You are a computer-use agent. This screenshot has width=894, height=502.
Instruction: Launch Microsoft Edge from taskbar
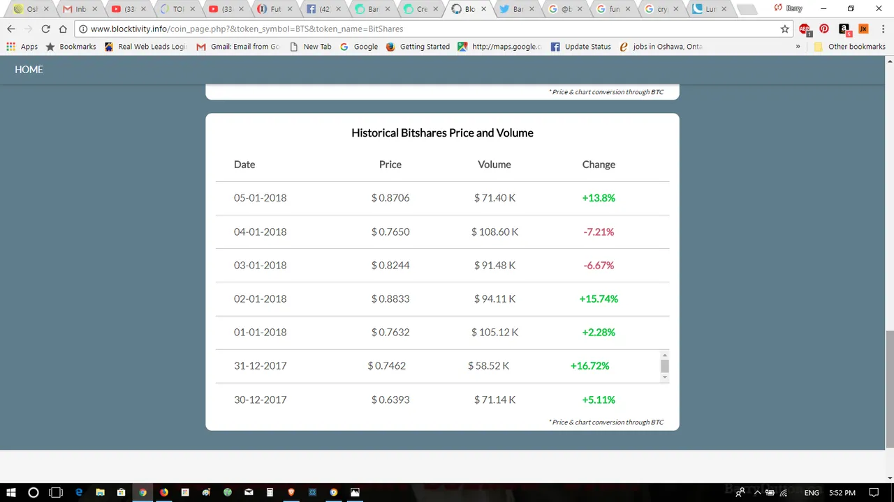tap(79, 492)
